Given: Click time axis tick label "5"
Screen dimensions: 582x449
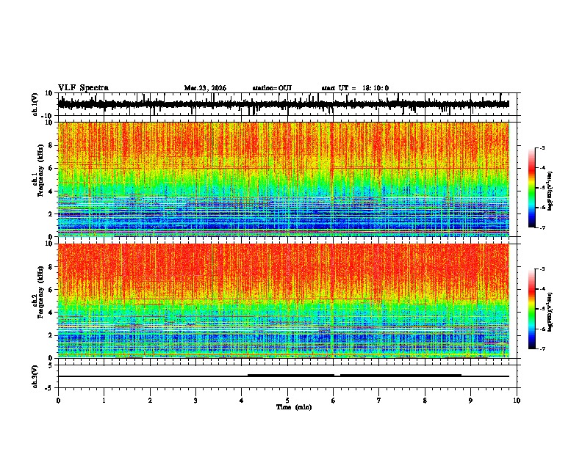Looking at the screenshot, I should tap(287, 401).
